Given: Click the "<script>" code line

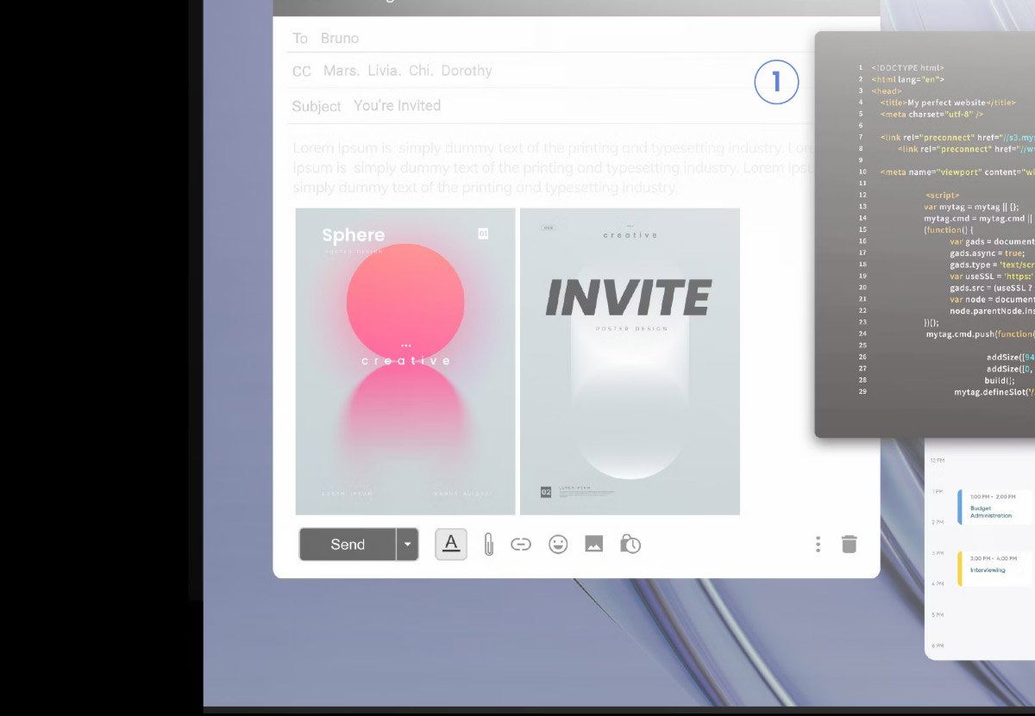Looking at the screenshot, I should tap(942, 196).
